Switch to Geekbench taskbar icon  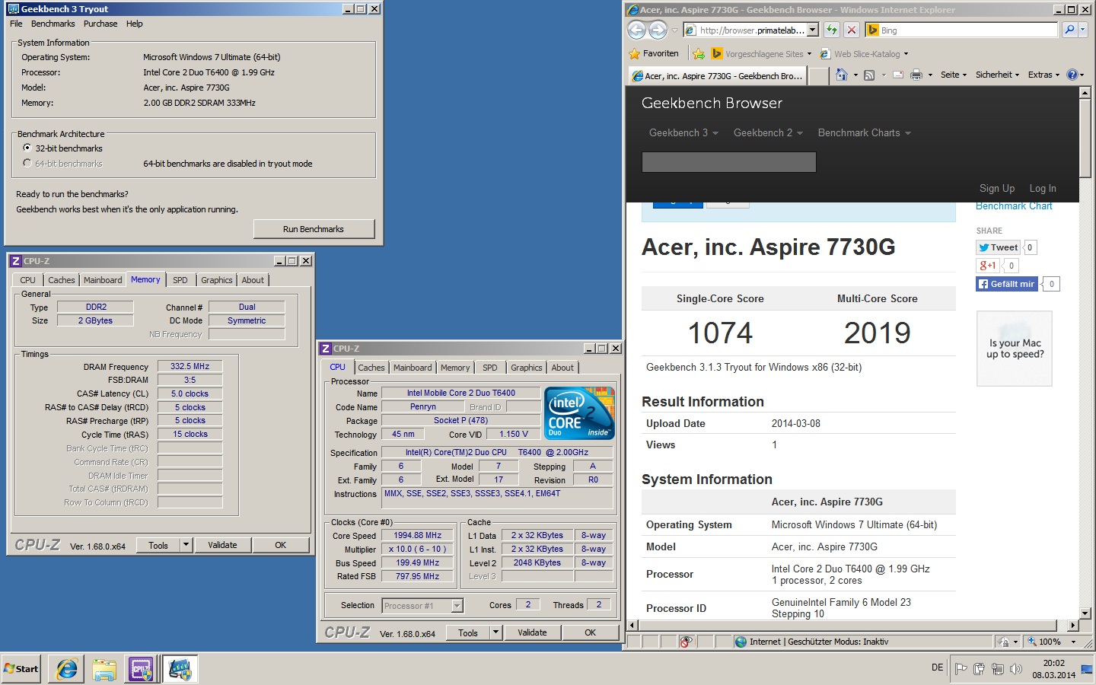click(x=180, y=669)
